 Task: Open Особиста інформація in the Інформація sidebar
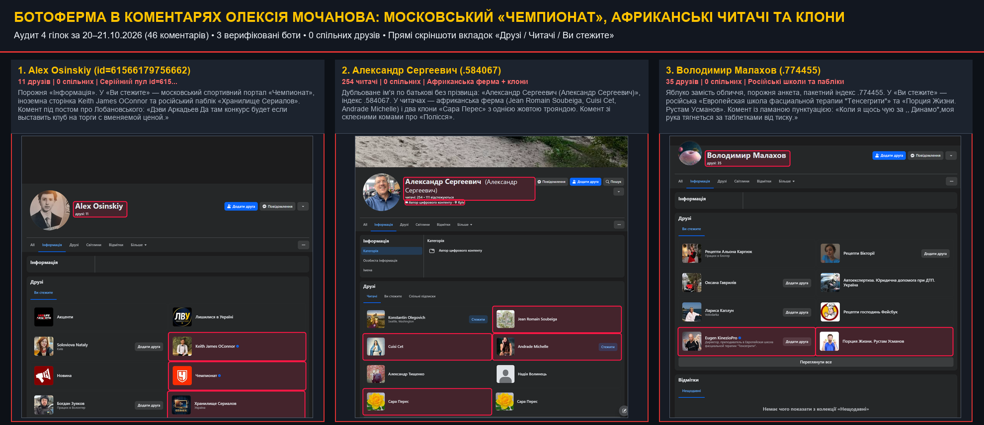pyautogui.click(x=380, y=260)
